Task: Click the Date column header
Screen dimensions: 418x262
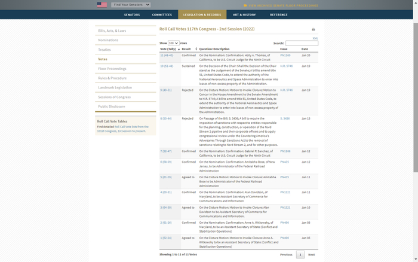Action: 305,49
